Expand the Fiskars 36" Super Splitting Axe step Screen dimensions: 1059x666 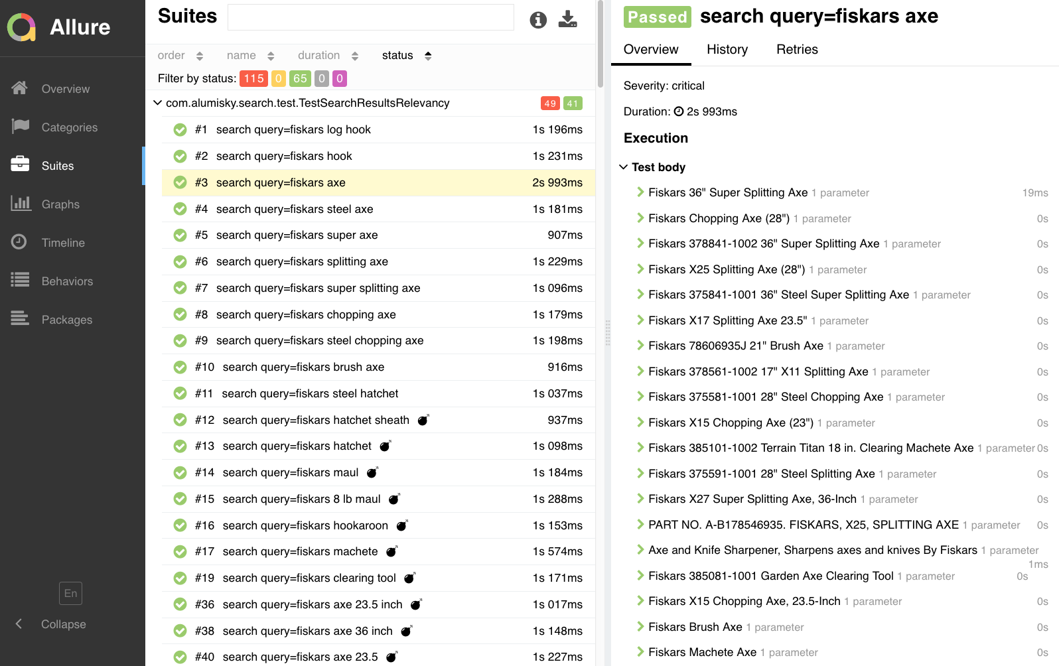pyautogui.click(x=728, y=192)
